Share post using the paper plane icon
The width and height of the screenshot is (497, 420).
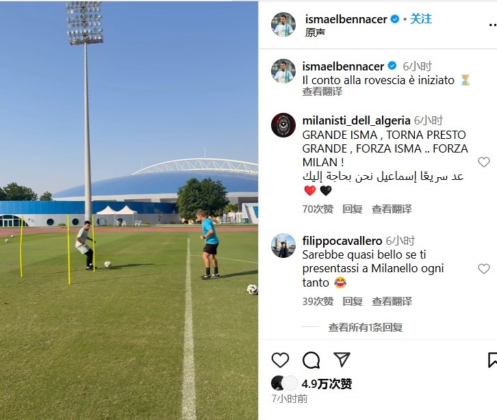click(x=342, y=359)
